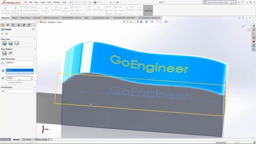256x144 pixels.
Task: Switch to the Motion Study 1 tab
Action: (42, 140)
